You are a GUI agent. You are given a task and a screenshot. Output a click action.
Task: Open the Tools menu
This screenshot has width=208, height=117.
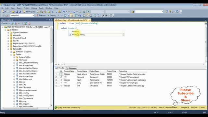(41, 8)
